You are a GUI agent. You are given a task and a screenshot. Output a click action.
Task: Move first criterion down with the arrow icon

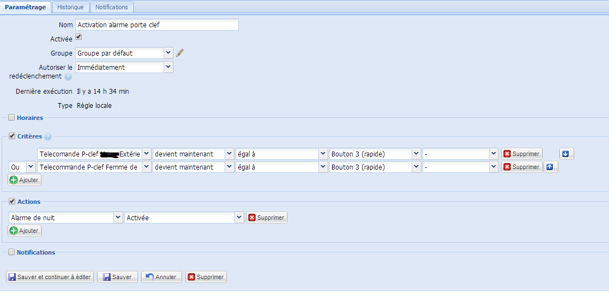point(566,154)
